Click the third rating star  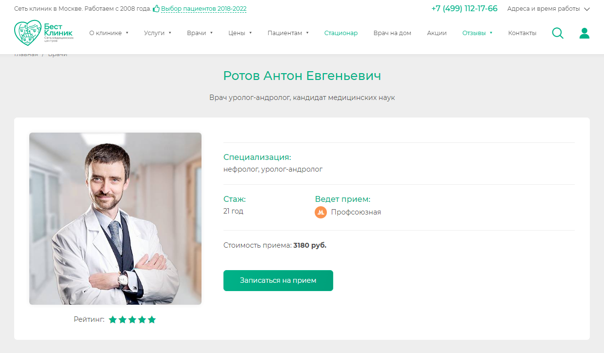click(x=132, y=320)
